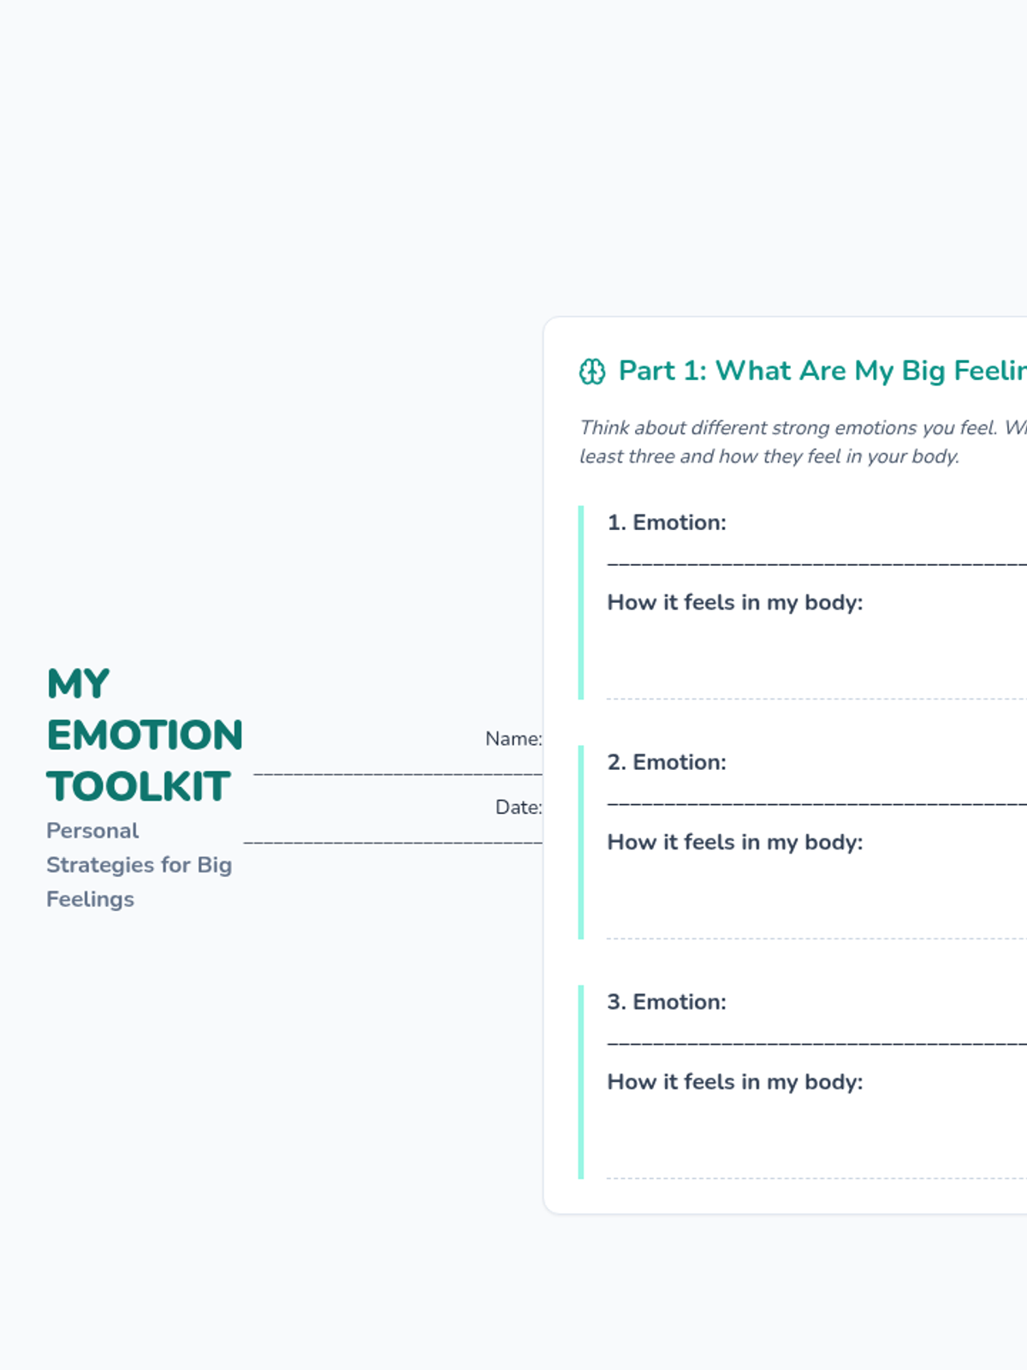
Task: Click the "3. Emotion:" label
Action: coord(667,1002)
